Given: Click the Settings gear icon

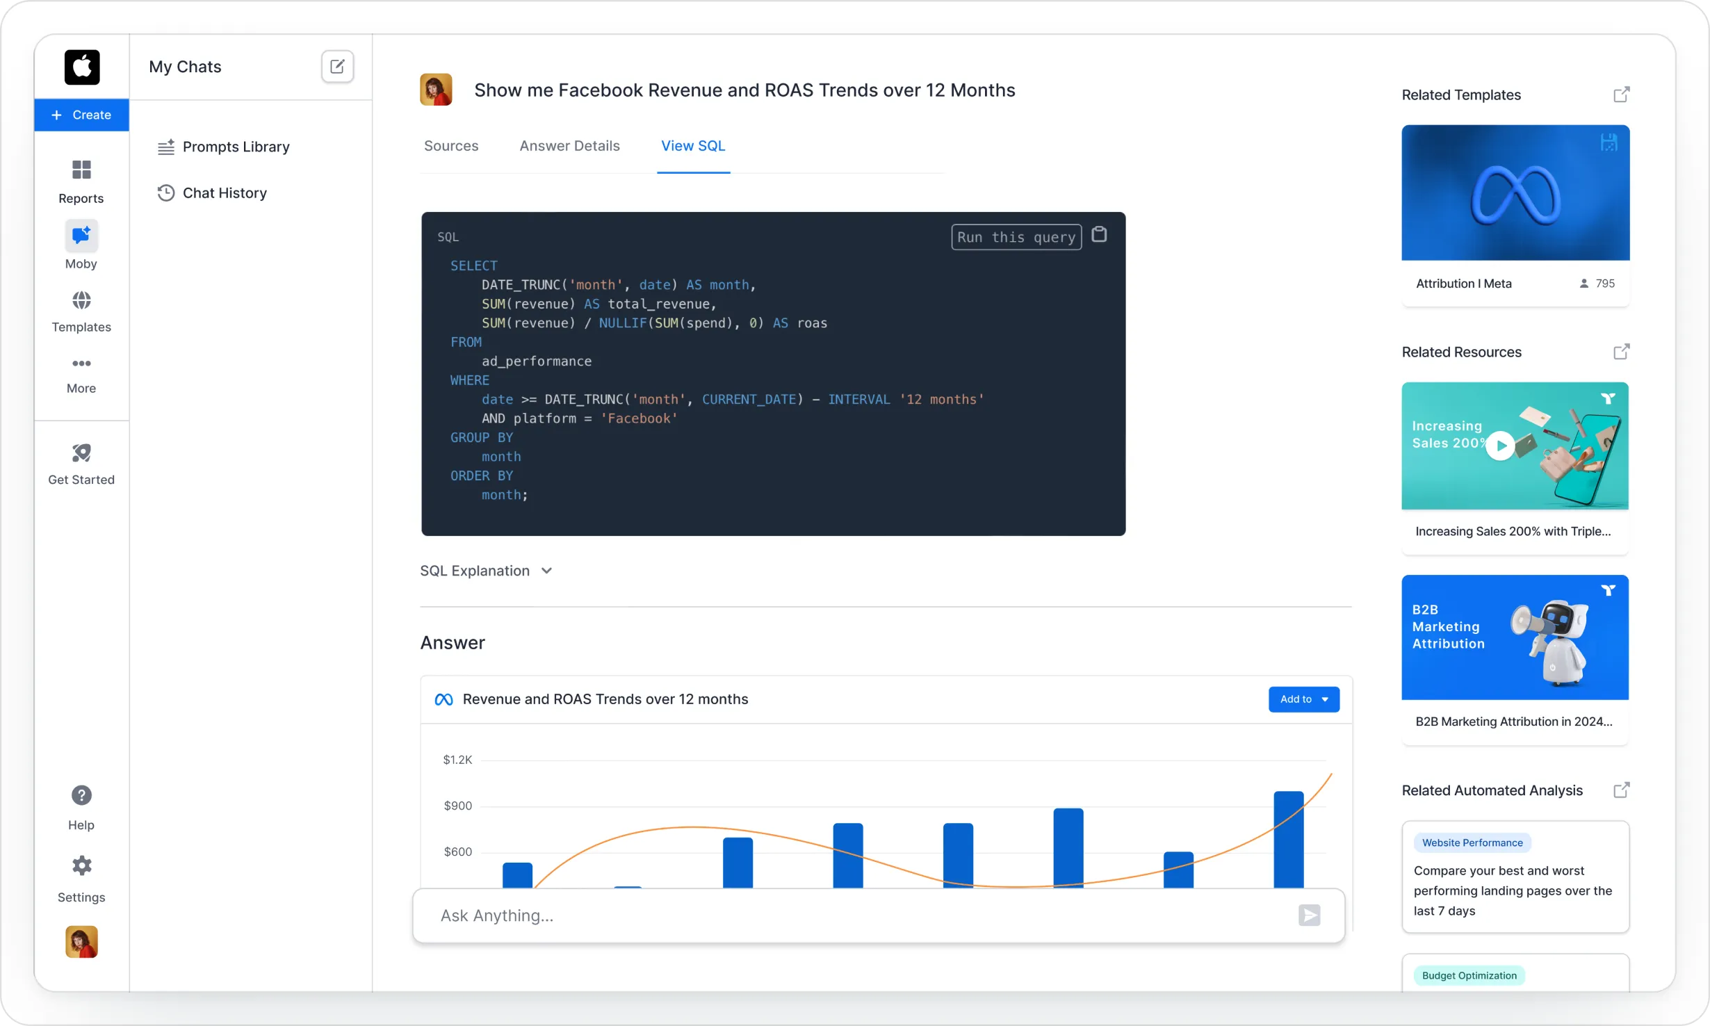Looking at the screenshot, I should click(x=81, y=866).
